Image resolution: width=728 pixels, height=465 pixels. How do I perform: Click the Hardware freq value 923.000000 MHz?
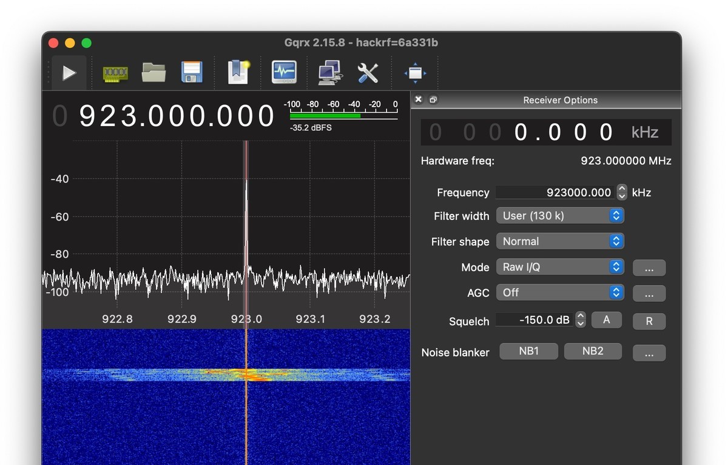pyautogui.click(x=626, y=161)
